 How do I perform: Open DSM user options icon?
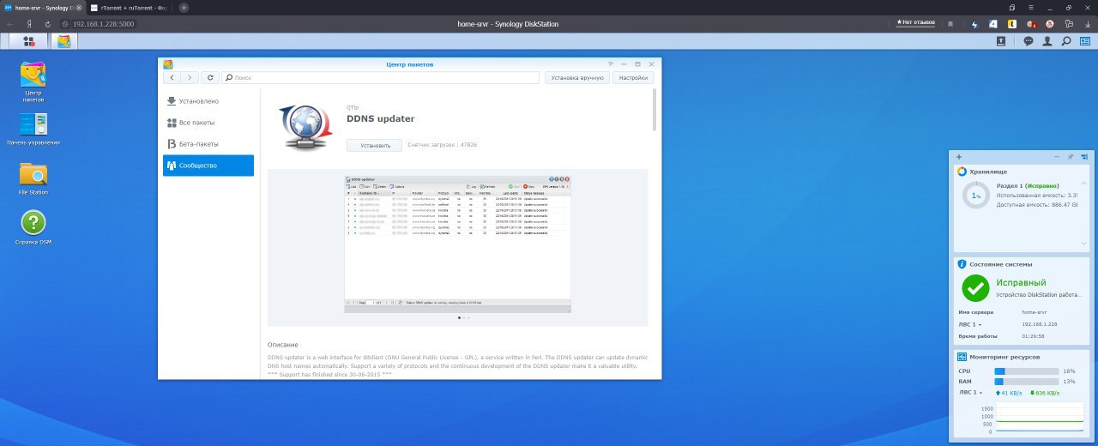pos(1047,40)
